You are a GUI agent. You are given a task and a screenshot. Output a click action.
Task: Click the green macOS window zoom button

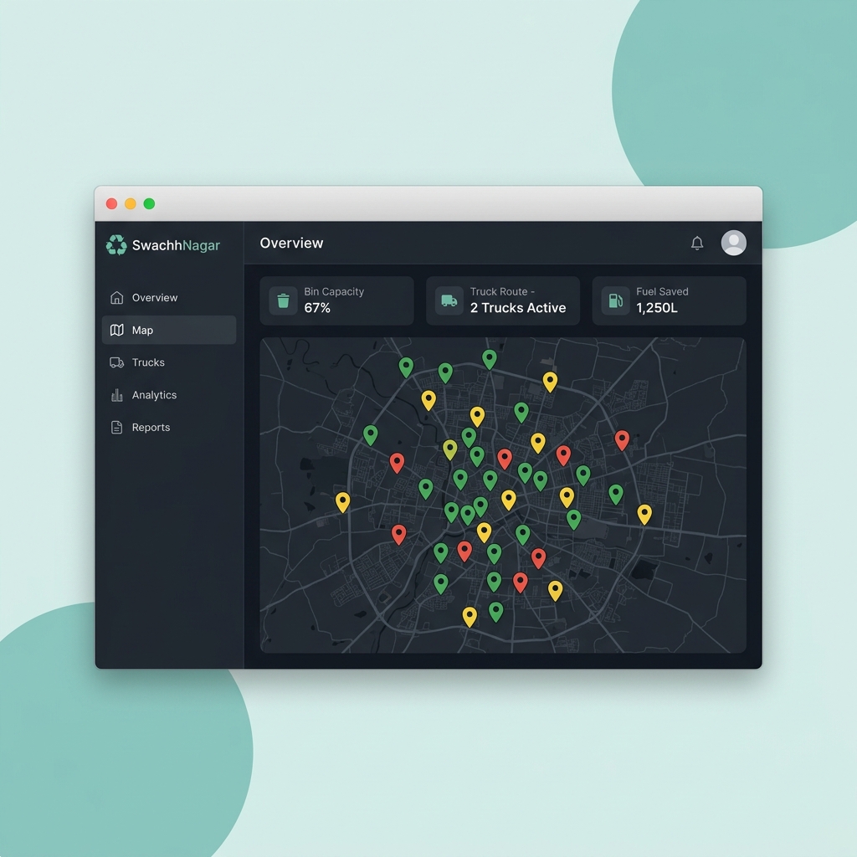click(149, 204)
